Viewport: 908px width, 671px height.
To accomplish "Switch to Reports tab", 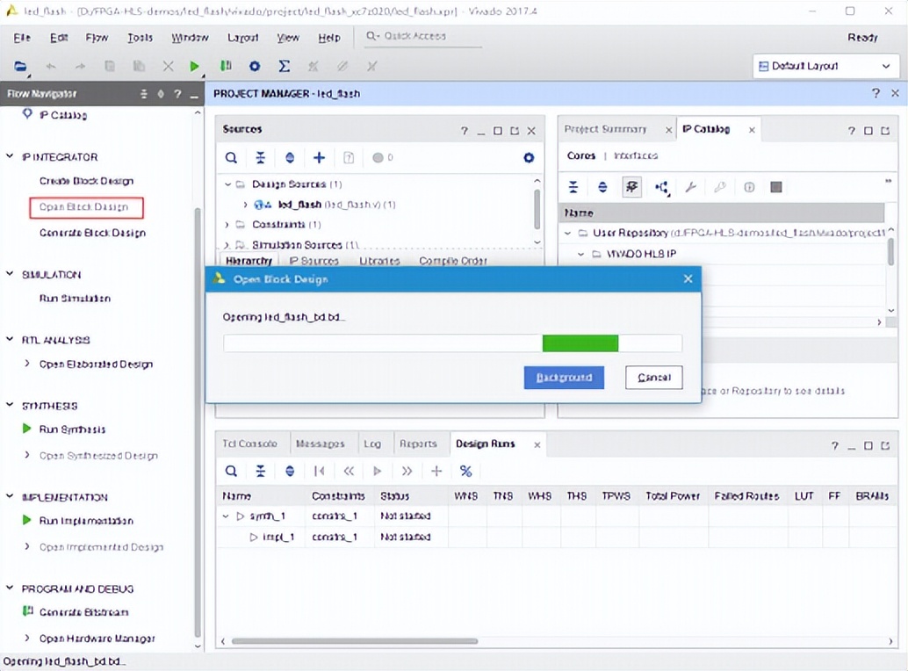I will tap(418, 444).
